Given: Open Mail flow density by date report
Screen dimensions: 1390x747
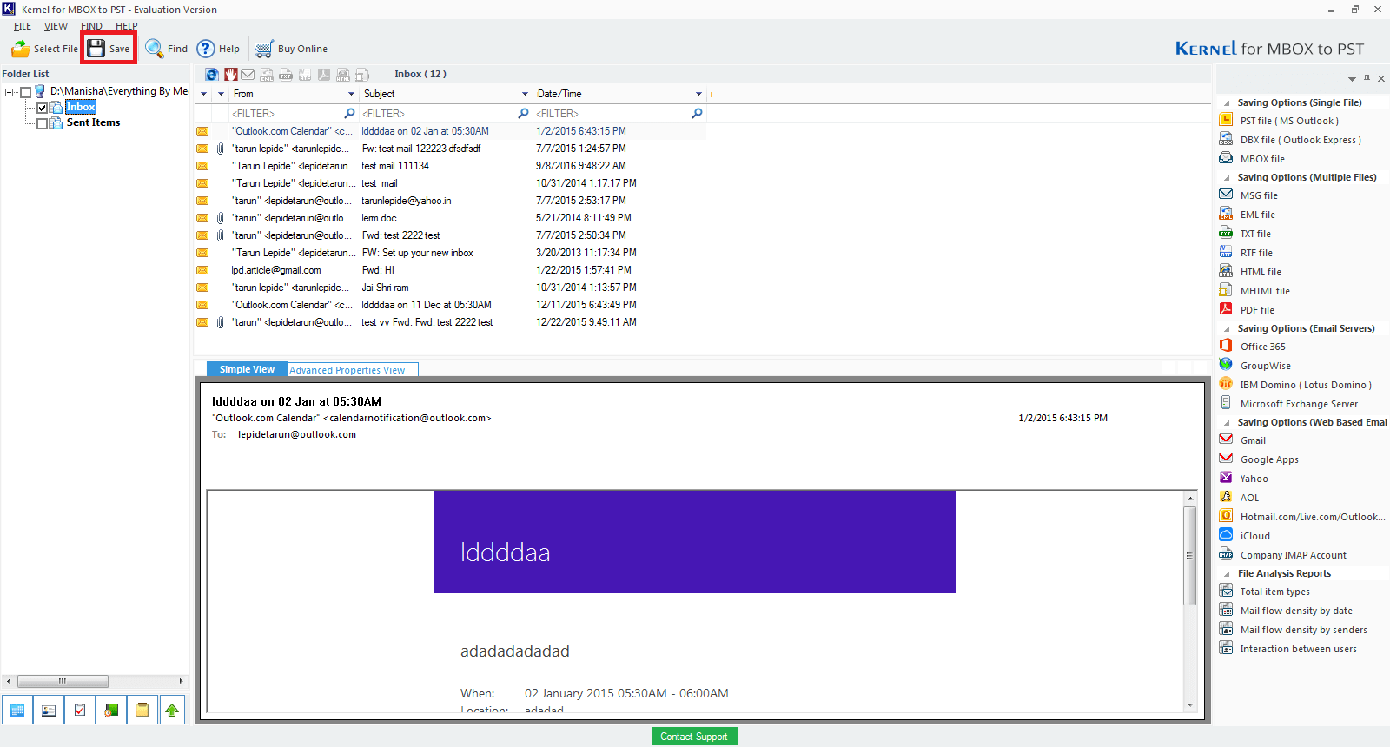Looking at the screenshot, I should tap(1286, 611).
